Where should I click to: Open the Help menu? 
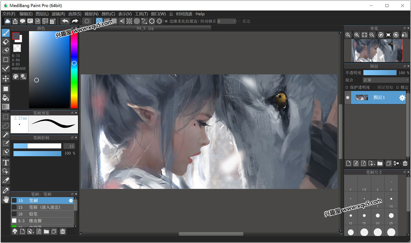200,14
